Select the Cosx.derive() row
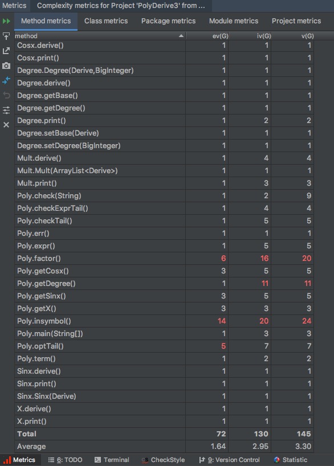The image size is (334, 466). pos(164,45)
